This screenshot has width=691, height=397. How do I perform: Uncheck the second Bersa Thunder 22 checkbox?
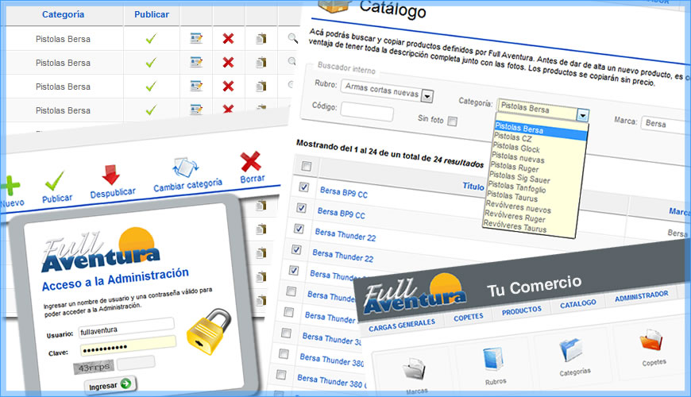pos(296,250)
